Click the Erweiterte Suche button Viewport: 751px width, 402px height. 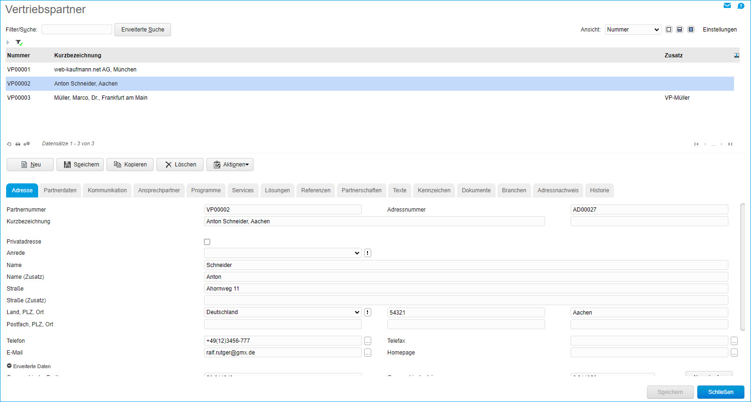click(x=143, y=30)
